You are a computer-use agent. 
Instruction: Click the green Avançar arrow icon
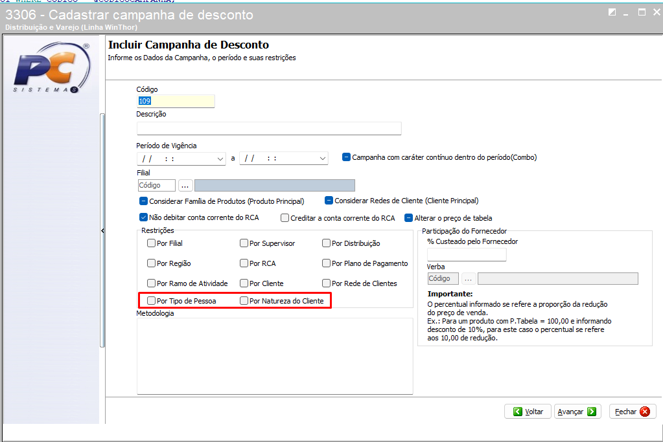(592, 412)
